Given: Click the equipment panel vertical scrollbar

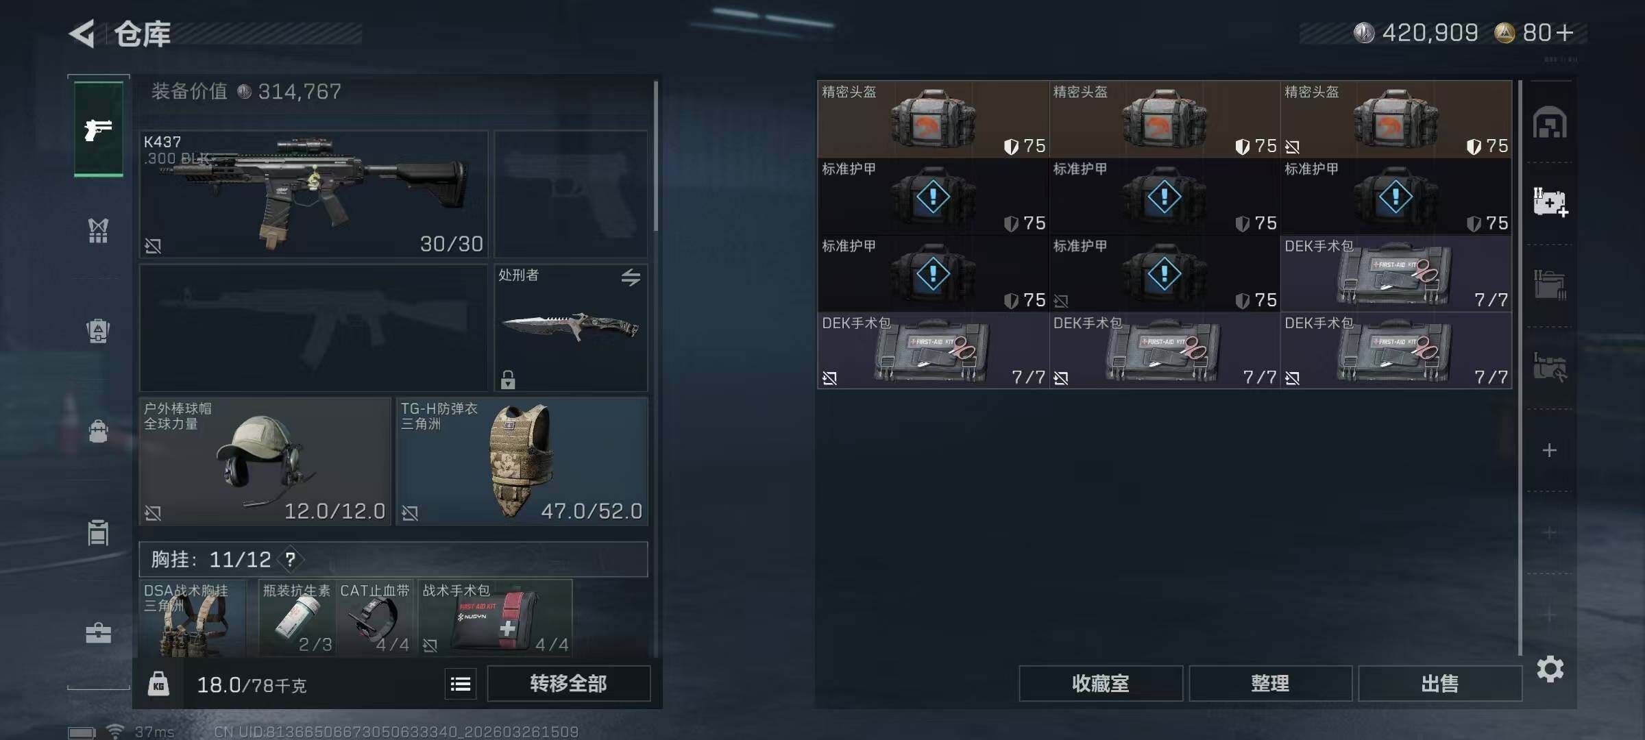Looking at the screenshot, I should [x=656, y=156].
